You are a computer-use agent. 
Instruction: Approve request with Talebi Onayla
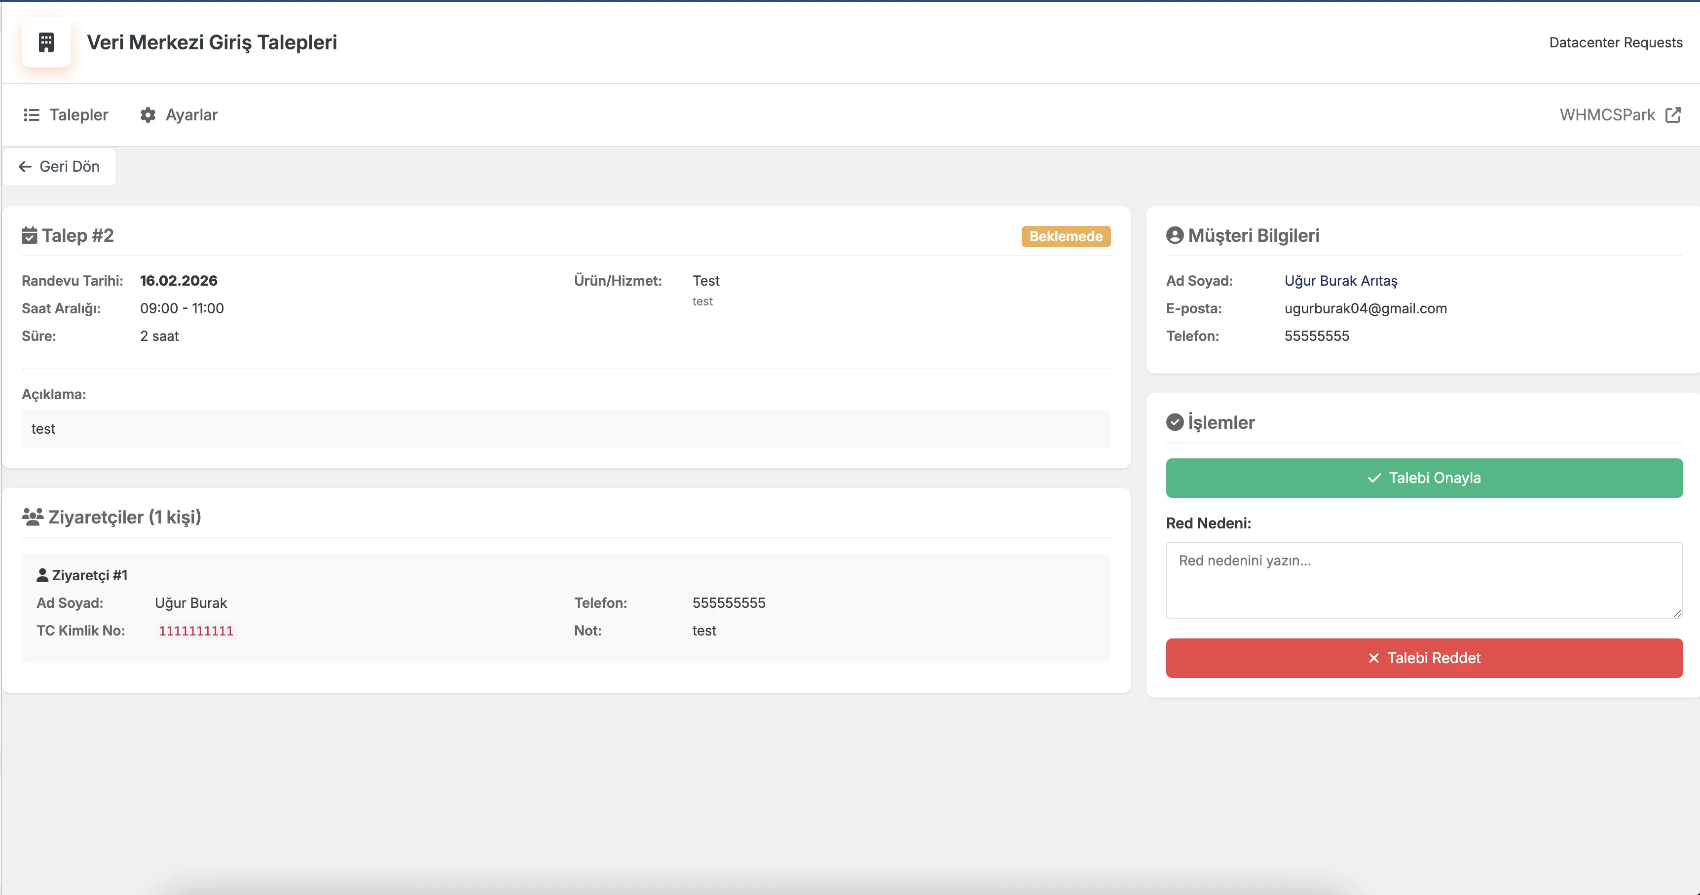pyautogui.click(x=1424, y=478)
